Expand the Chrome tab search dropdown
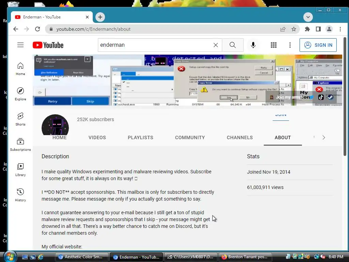The image size is (349, 262). tap(308, 17)
